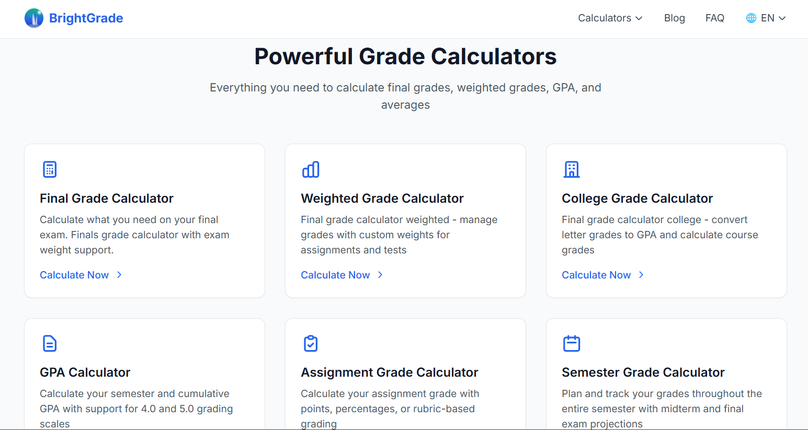The image size is (808, 430).
Task: Select the College Grade Calculator building icon
Action: [571, 169]
